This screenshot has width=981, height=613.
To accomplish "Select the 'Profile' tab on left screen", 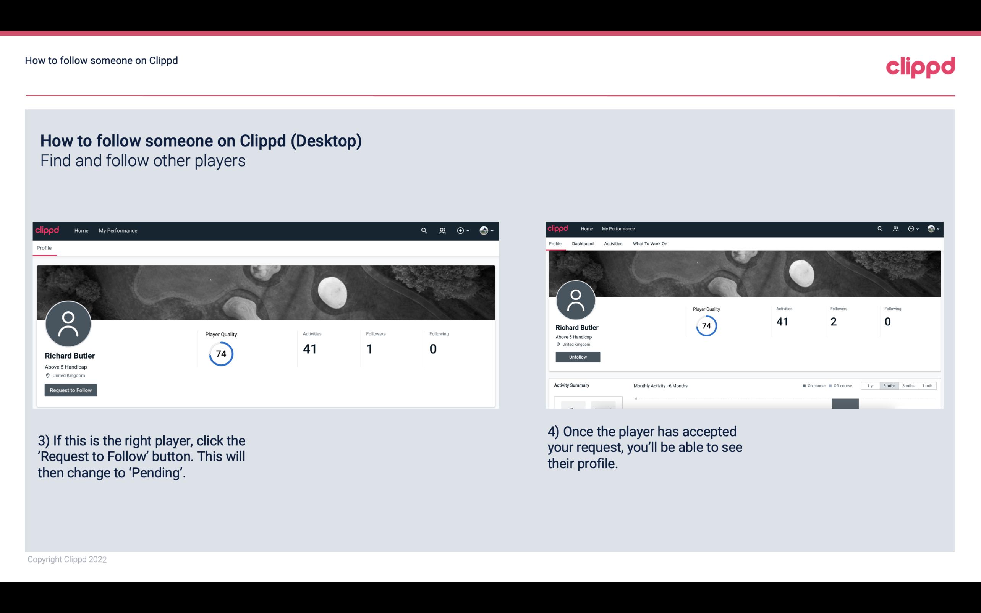I will [44, 248].
